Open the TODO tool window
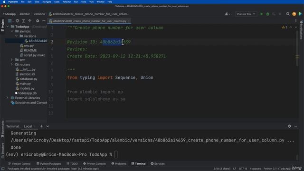 click(72, 163)
